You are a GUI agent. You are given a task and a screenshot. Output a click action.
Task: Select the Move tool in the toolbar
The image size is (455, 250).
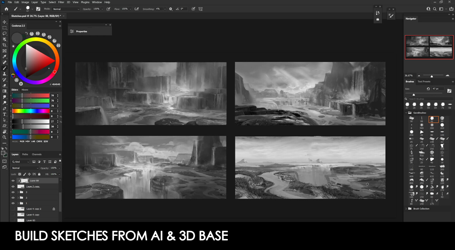(4, 22)
